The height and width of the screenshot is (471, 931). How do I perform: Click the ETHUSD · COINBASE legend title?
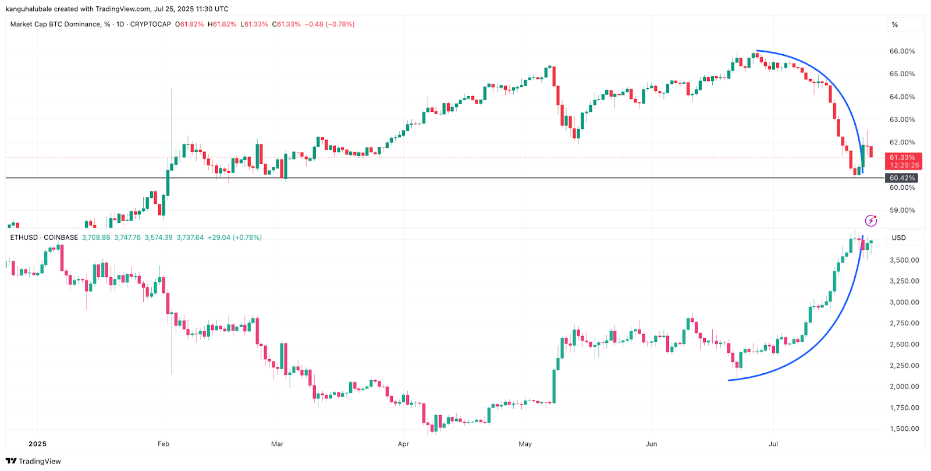[x=44, y=238]
